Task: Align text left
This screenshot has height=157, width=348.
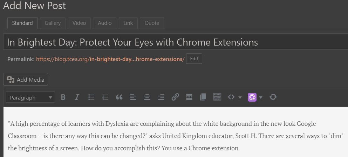Action: [133, 97]
